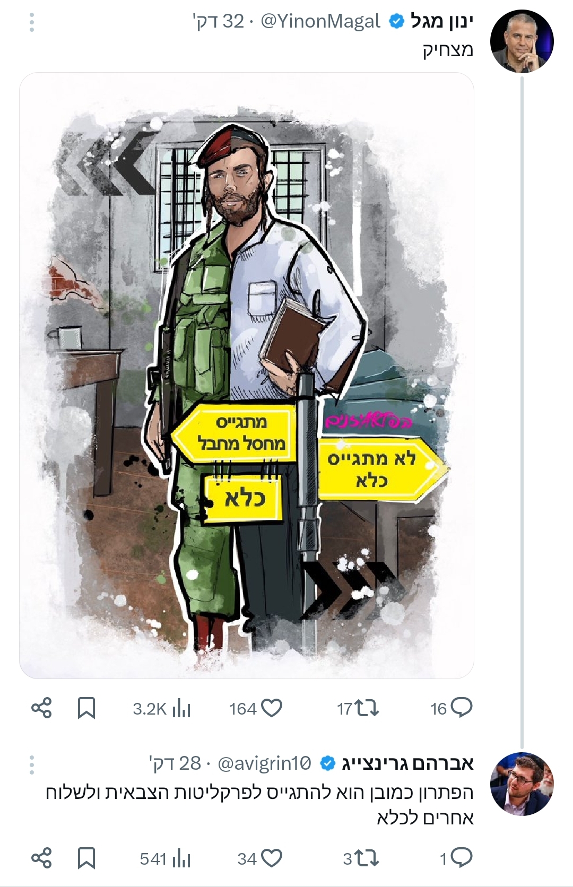
Task: View analytics showing 541 views
Action: (x=165, y=859)
